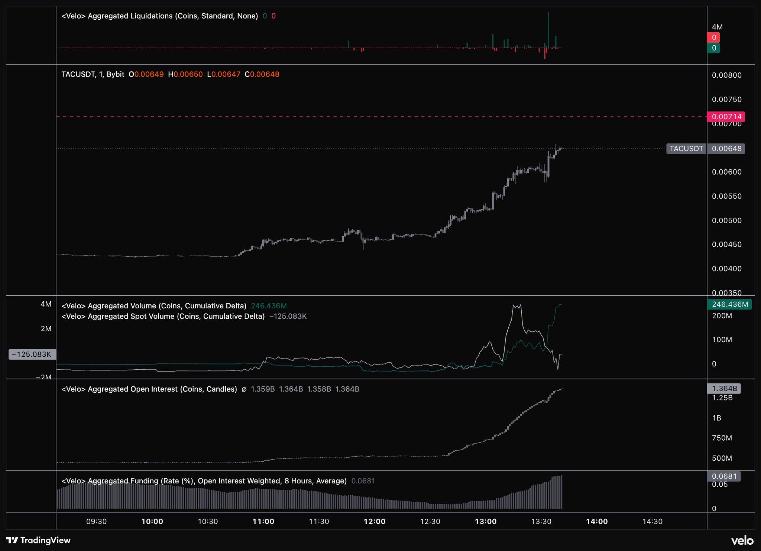The width and height of the screenshot is (761, 551).
Task: Select the Aggregated Open Interest indicator title
Action: [x=149, y=389]
